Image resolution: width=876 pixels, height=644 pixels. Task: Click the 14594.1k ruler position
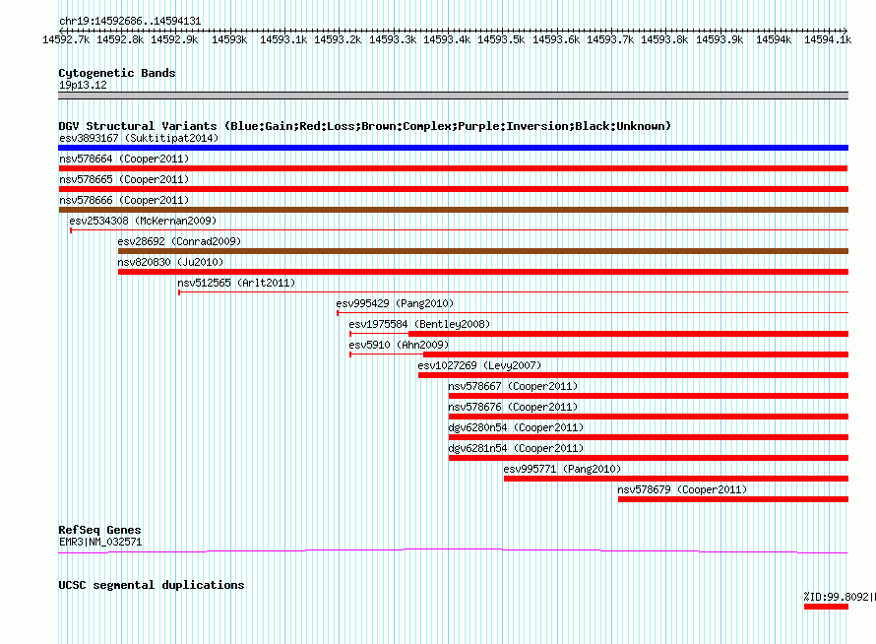pyautogui.click(x=828, y=39)
